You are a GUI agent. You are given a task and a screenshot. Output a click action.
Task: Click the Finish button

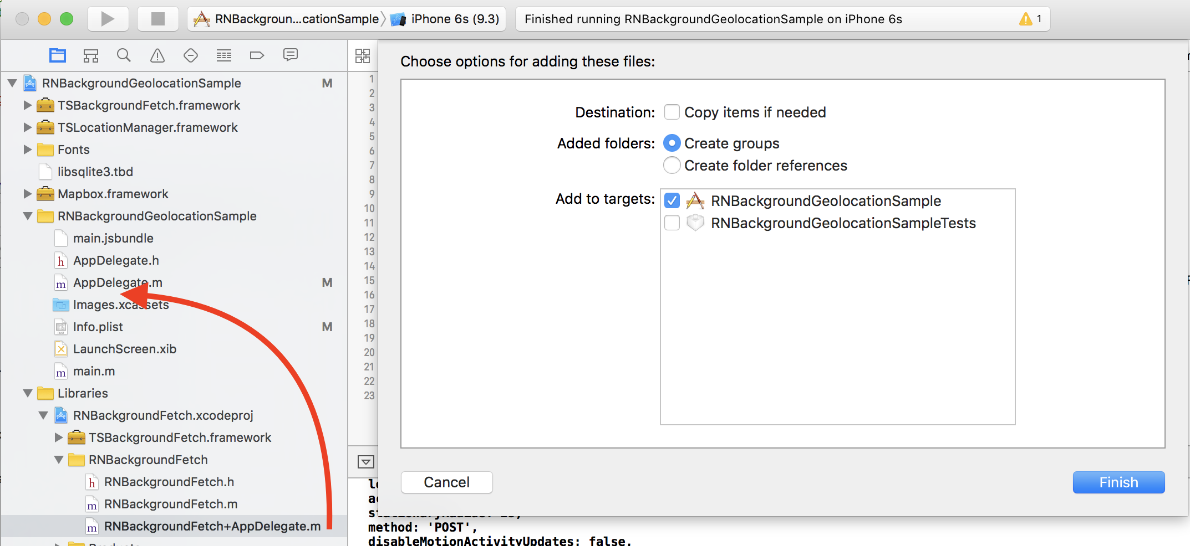click(x=1119, y=482)
